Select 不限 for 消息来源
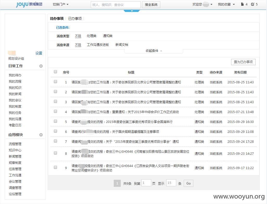 click(x=78, y=45)
